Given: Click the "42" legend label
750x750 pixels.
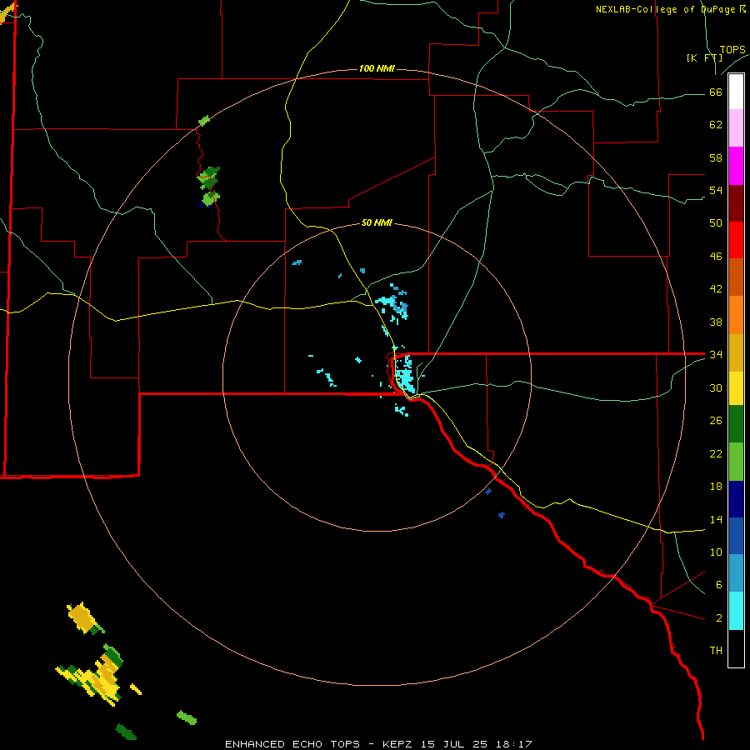Looking at the screenshot, I should (x=716, y=289).
